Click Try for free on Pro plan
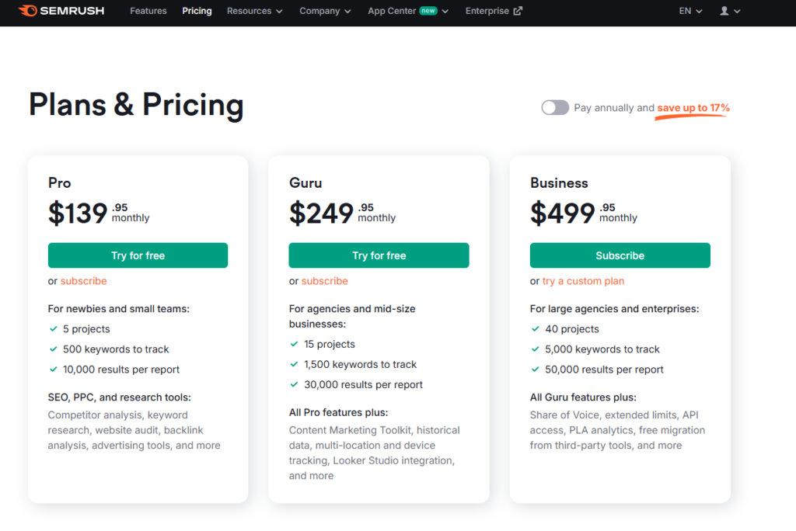The image size is (796, 531). 138,255
